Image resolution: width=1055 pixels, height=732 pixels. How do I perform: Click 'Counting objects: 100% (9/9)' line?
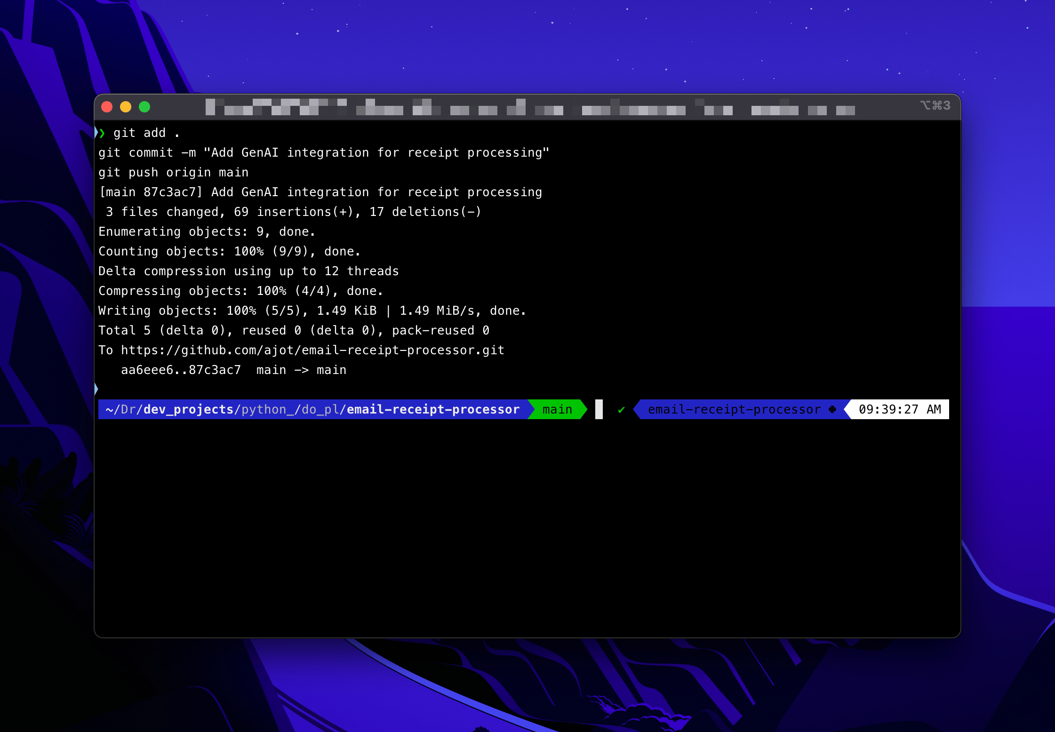click(x=229, y=252)
